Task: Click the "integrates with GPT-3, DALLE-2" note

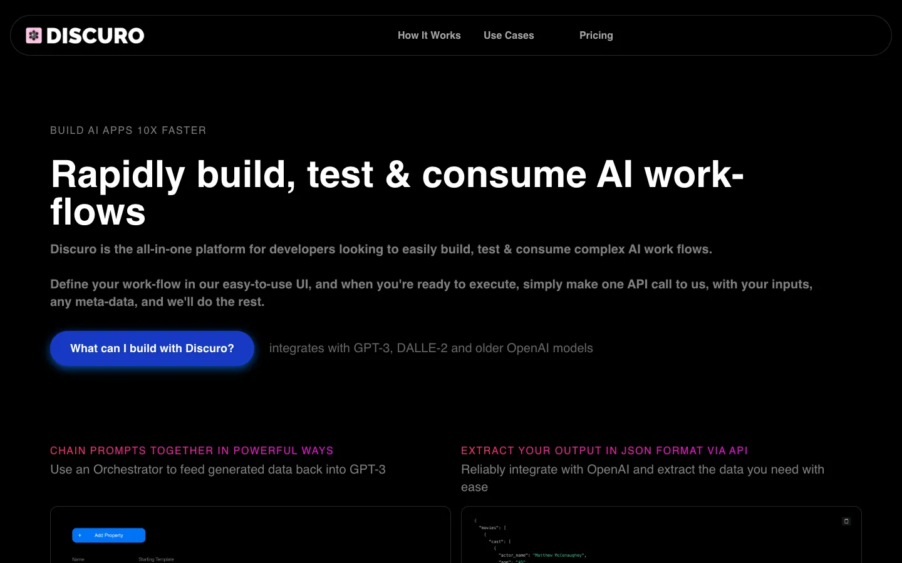Action: [x=431, y=348]
